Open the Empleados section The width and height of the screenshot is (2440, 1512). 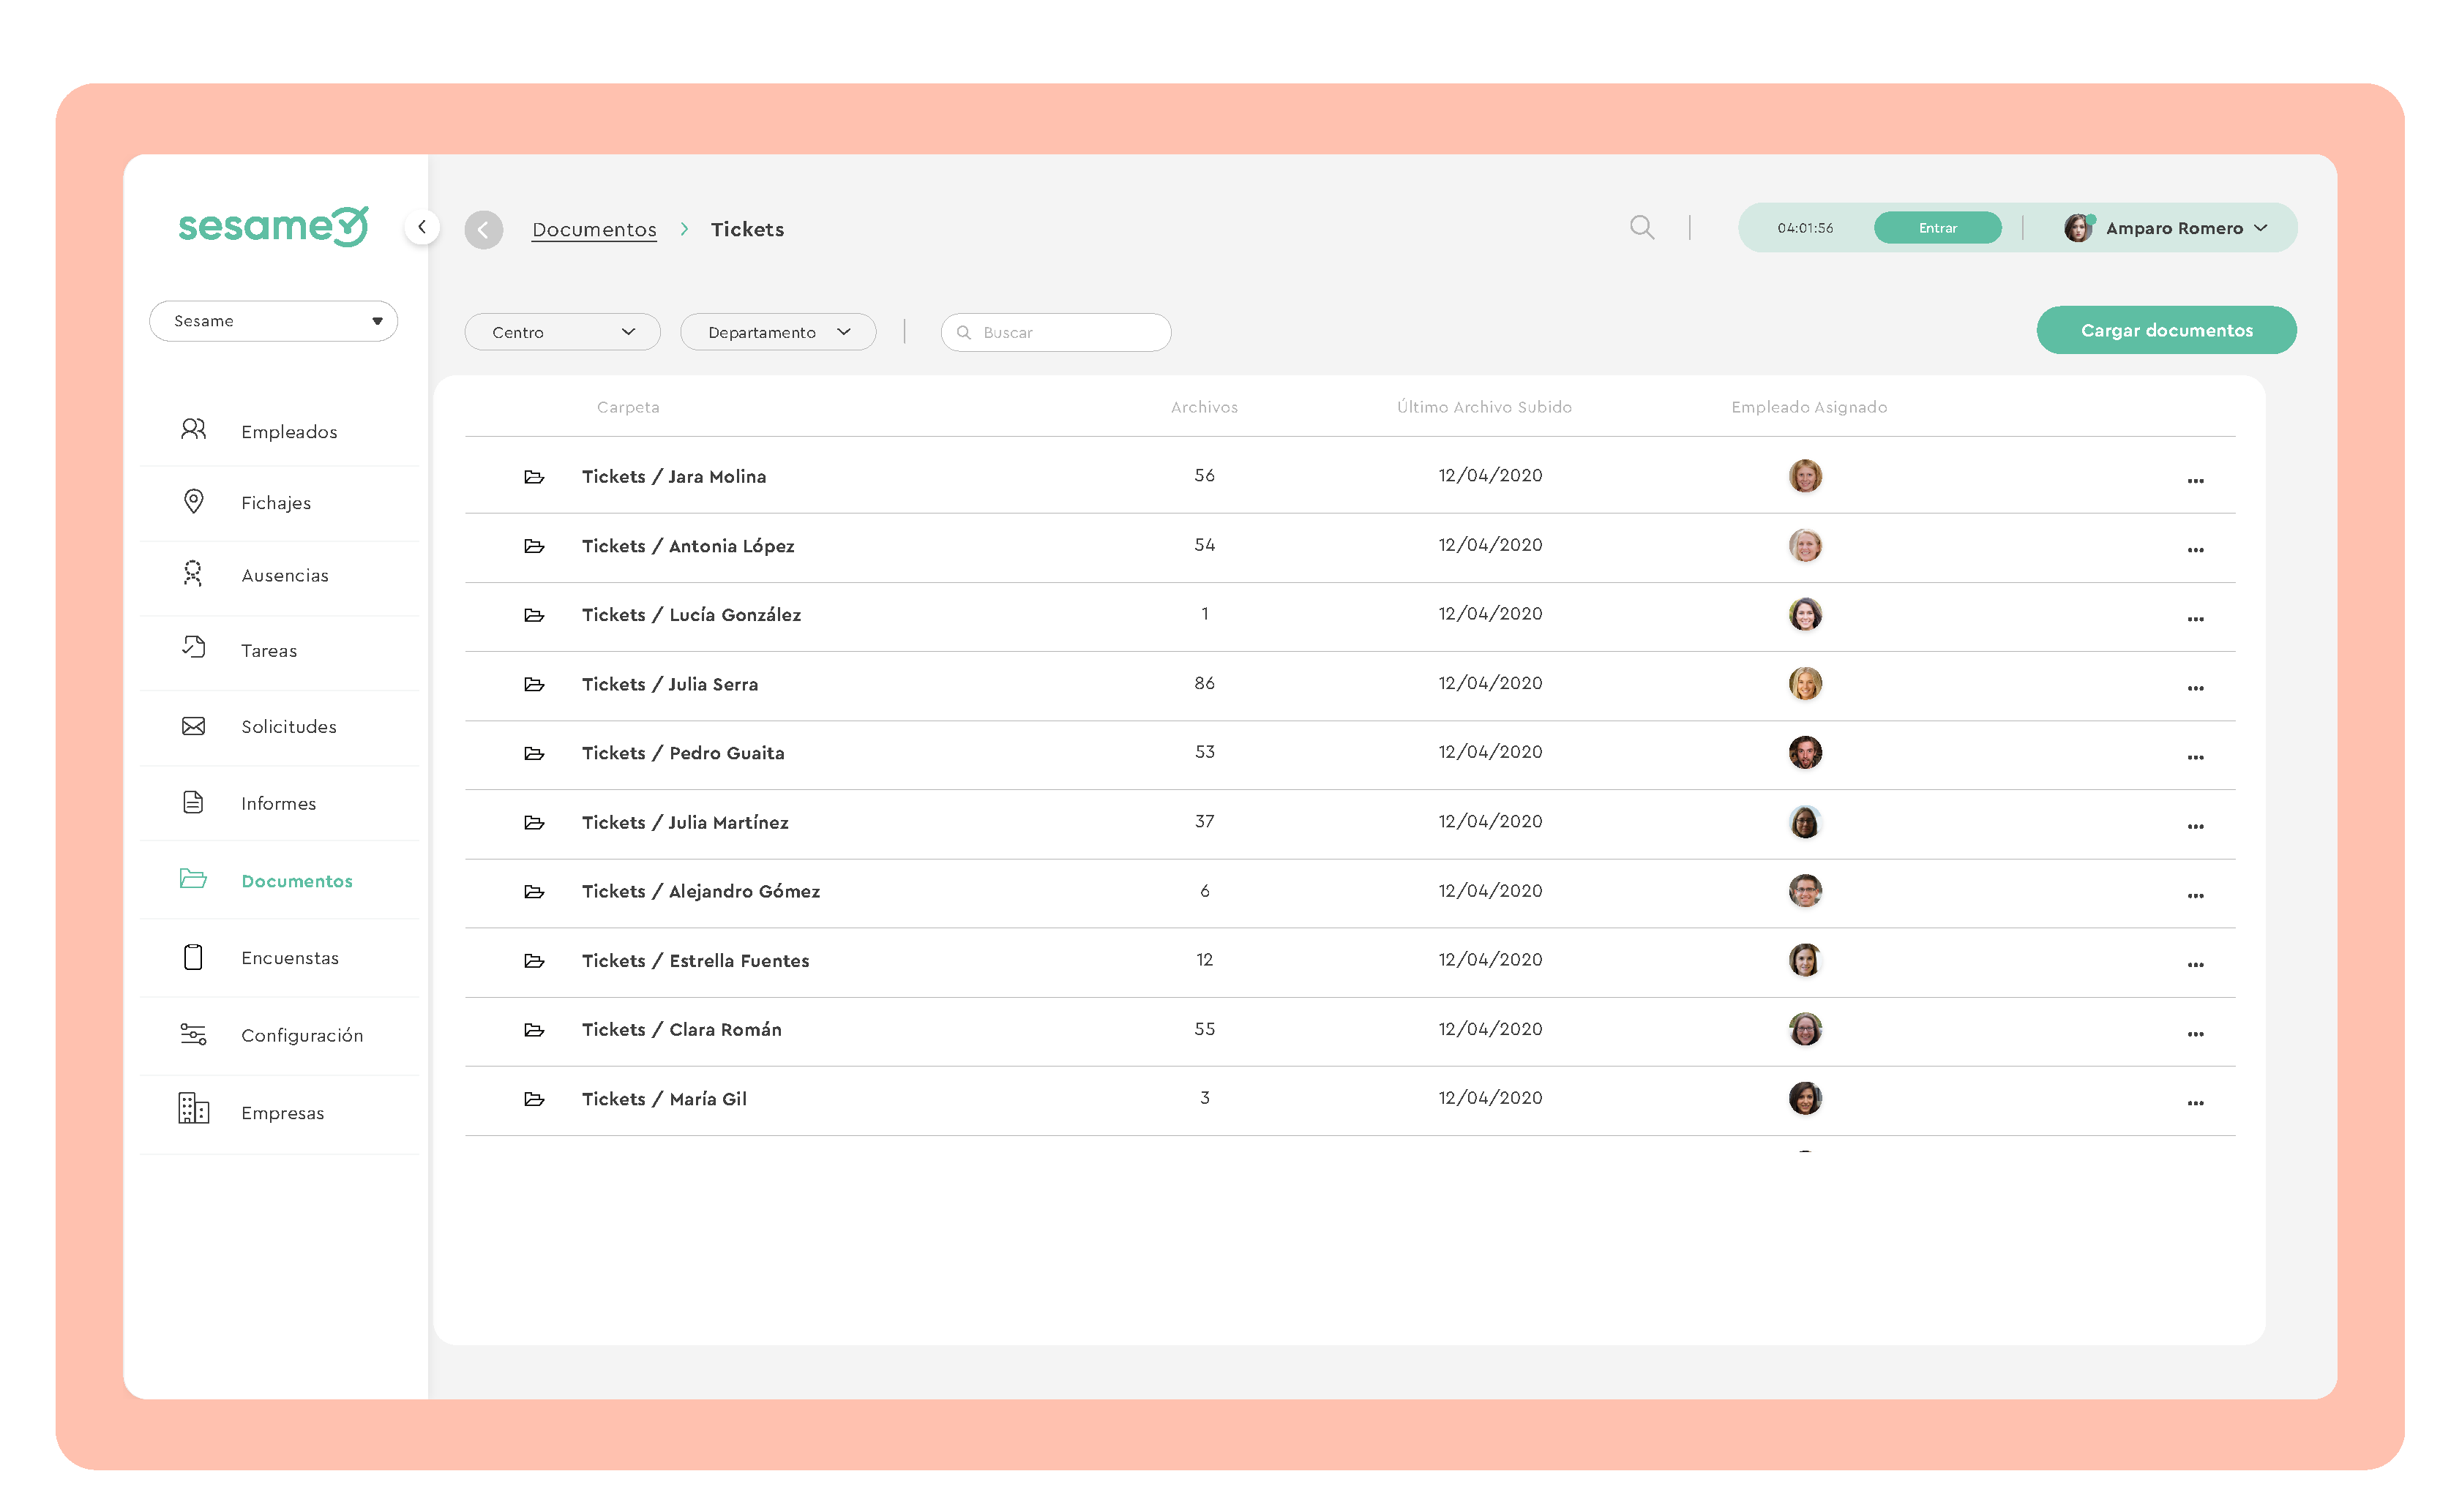point(289,432)
